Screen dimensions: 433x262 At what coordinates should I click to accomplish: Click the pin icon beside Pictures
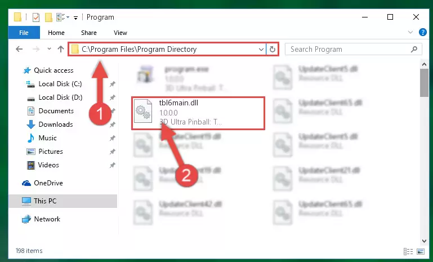coord(113,152)
